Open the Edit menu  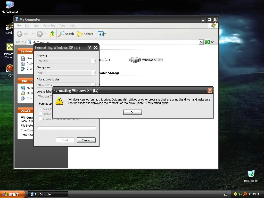click(27, 26)
